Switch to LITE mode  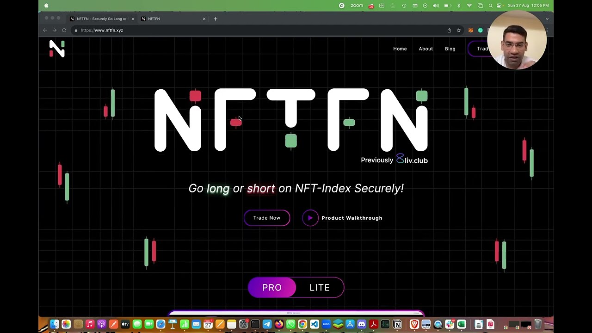click(x=320, y=288)
